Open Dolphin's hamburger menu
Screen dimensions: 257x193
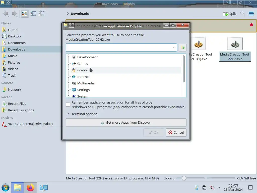[x=251, y=14]
